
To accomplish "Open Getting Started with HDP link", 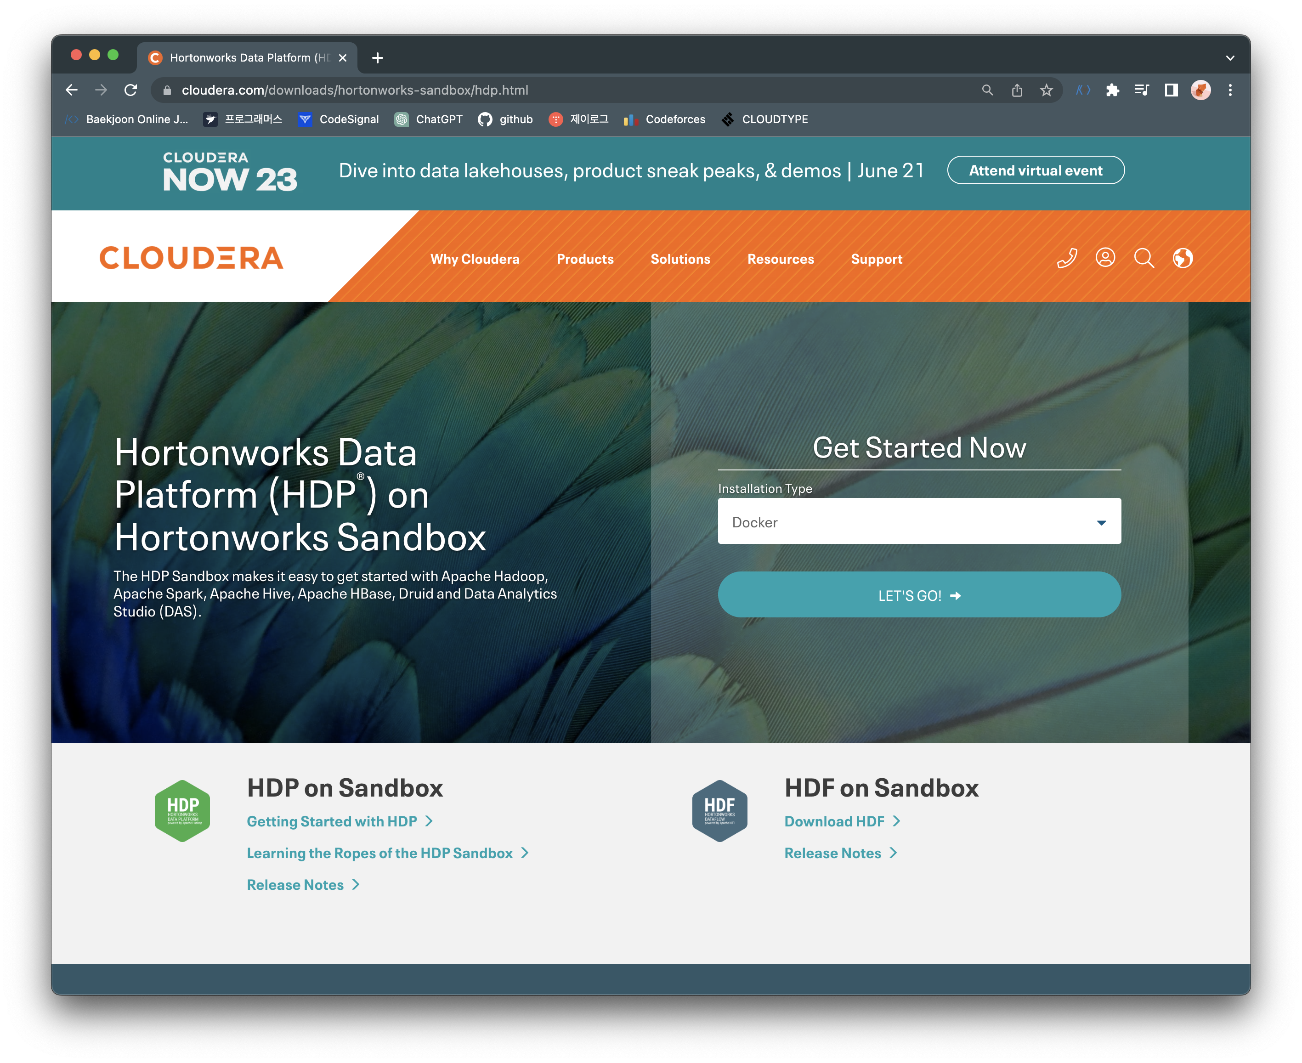I will 340,822.
